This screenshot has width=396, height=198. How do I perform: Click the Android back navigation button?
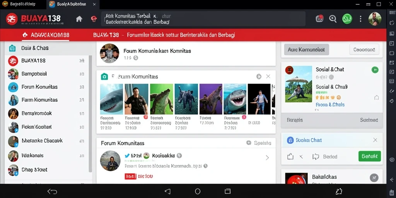(x=167, y=191)
